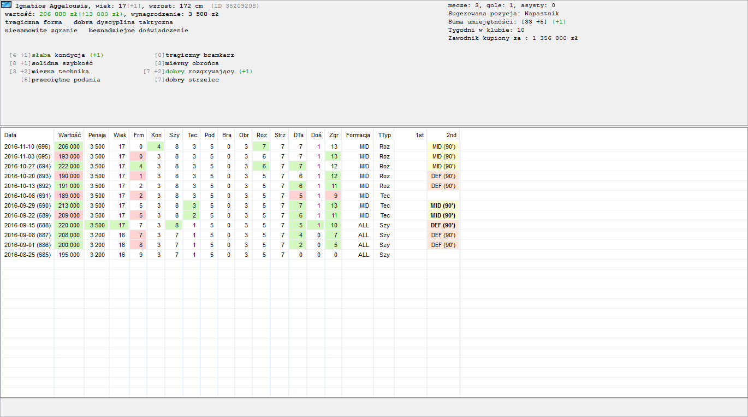The image size is (748, 417).
Task: Click the DTa column header
Action: [x=298, y=135]
